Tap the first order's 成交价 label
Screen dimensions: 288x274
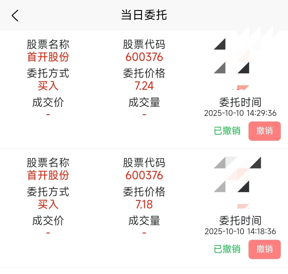(48, 103)
